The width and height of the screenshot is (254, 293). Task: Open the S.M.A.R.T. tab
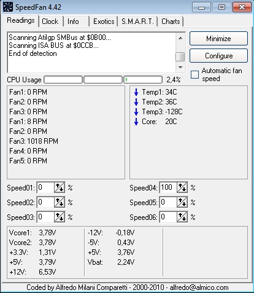click(137, 21)
